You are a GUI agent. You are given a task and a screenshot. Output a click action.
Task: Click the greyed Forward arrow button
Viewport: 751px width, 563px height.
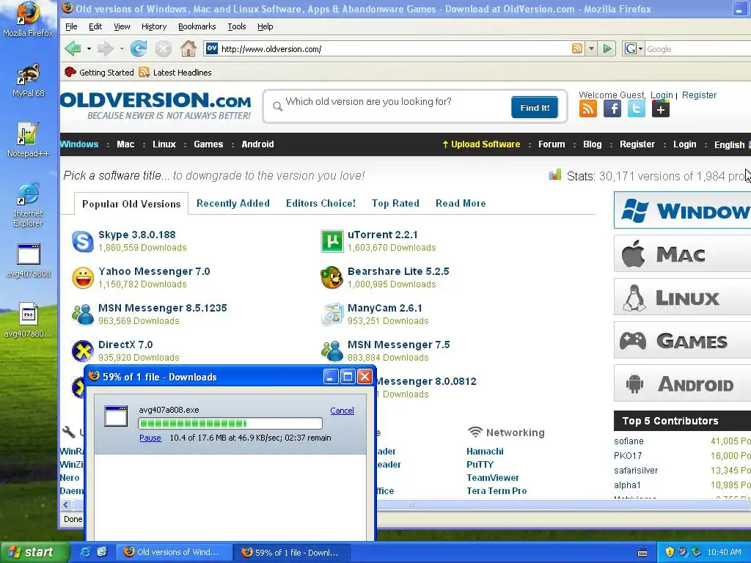pyautogui.click(x=105, y=48)
